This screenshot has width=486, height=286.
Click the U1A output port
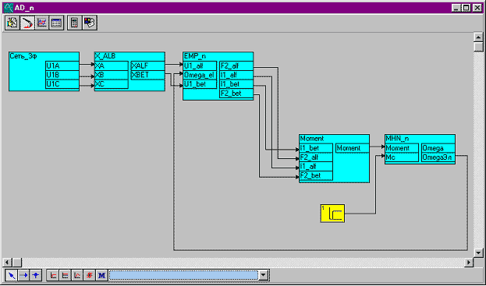point(62,65)
